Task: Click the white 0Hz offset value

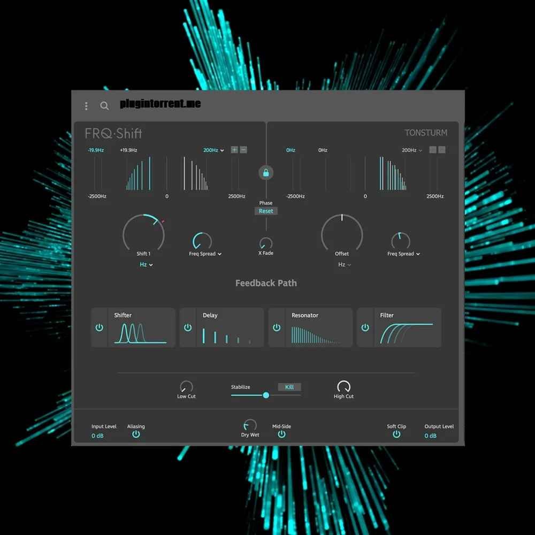Action: tap(323, 150)
